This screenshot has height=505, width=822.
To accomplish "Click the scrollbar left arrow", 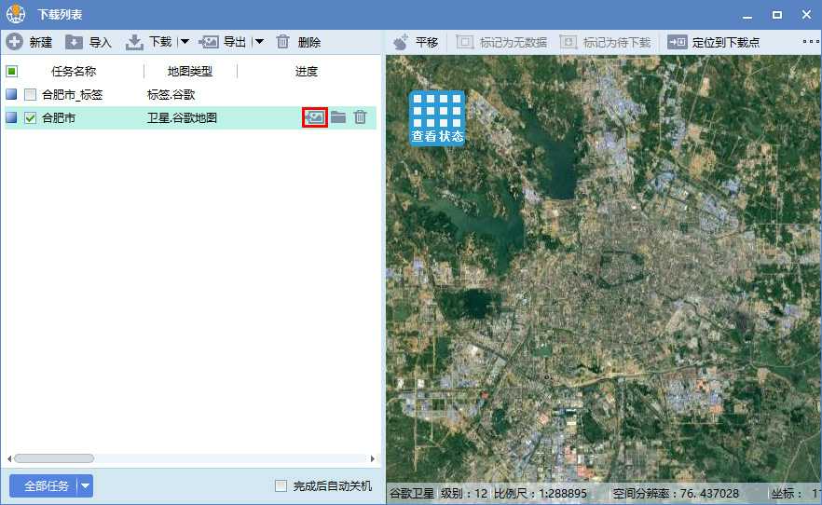I will (9, 458).
